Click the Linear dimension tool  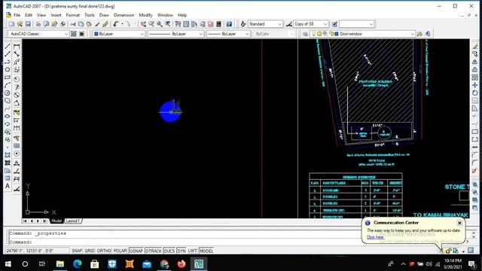click(17, 46)
